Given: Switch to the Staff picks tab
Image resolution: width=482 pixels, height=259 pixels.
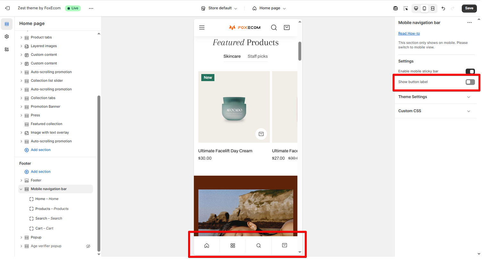Looking at the screenshot, I should click(258, 56).
